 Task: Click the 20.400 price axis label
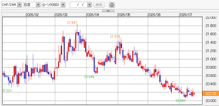pyautogui.click(x=211, y=84)
